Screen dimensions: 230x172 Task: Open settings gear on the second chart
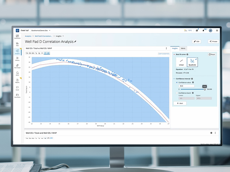[211, 133]
